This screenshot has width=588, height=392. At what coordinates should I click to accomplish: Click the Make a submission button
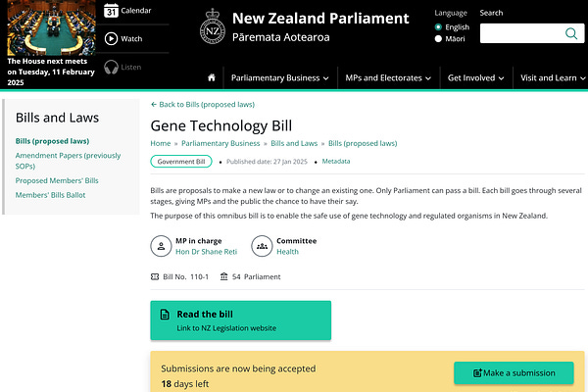[x=514, y=372]
